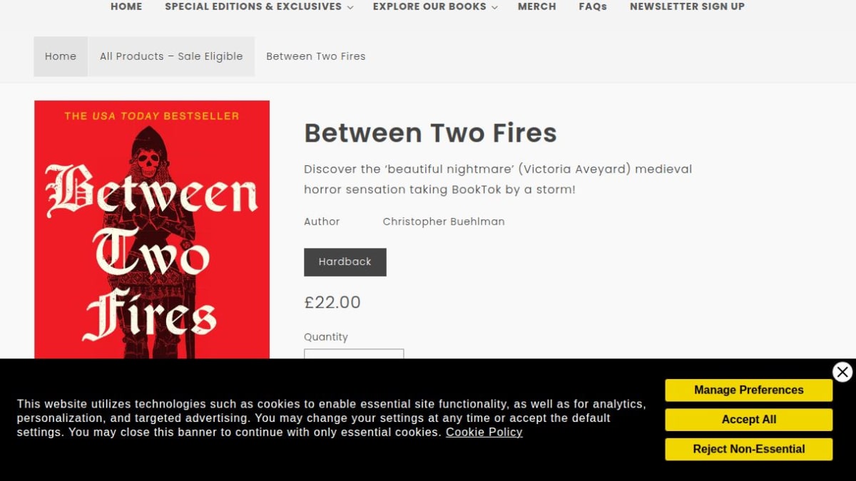Click the Home breadcrumb
The height and width of the screenshot is (481, 856).
(61, 56)
